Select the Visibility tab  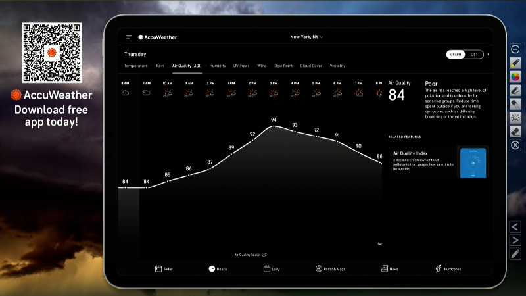(337, 66)
